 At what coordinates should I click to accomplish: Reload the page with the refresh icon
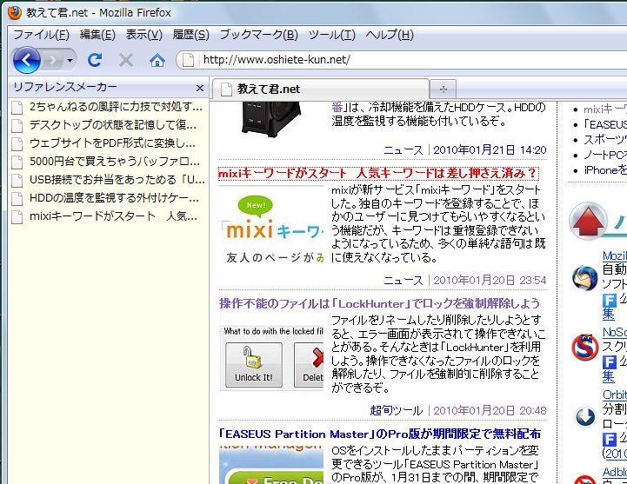pos(95,60)
